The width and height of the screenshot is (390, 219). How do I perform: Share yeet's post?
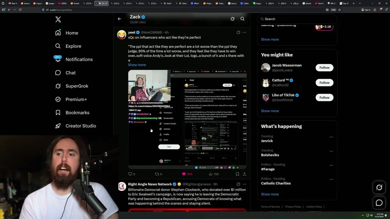pos(244,174)
